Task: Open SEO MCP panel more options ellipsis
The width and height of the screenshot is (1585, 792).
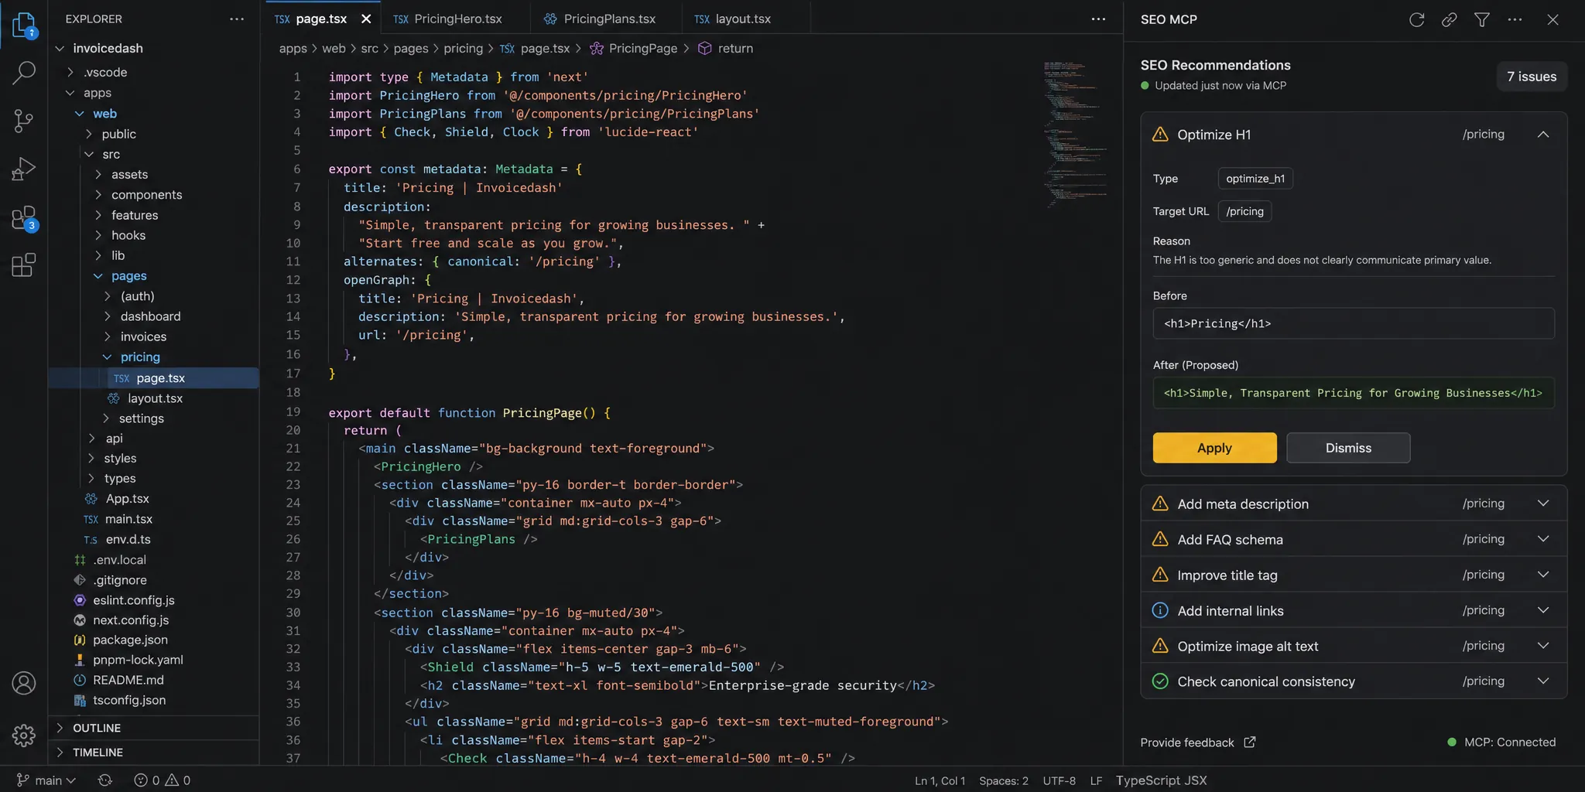Action: tap(1515, 19)
